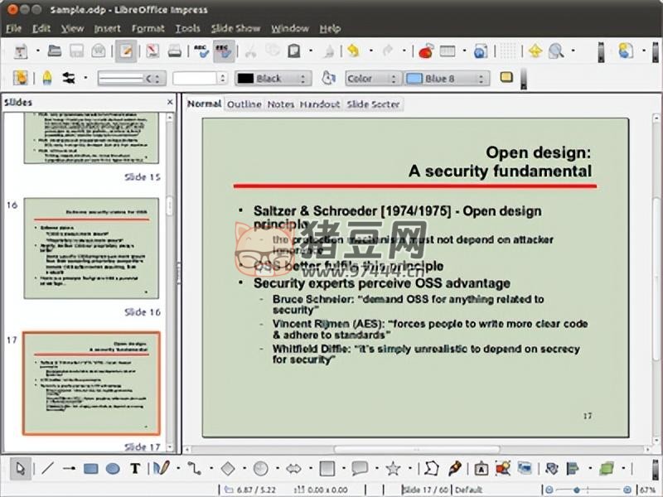Click the Callouts speech bubble tool
Image resolution: width=663 pixels, height=497 pixels.
click(359, 469)
